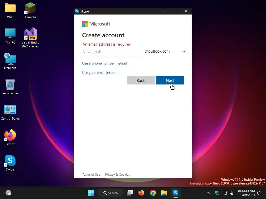Close the Skype window
This screenshot has width=266, height=199.
[x=186, y=11]
